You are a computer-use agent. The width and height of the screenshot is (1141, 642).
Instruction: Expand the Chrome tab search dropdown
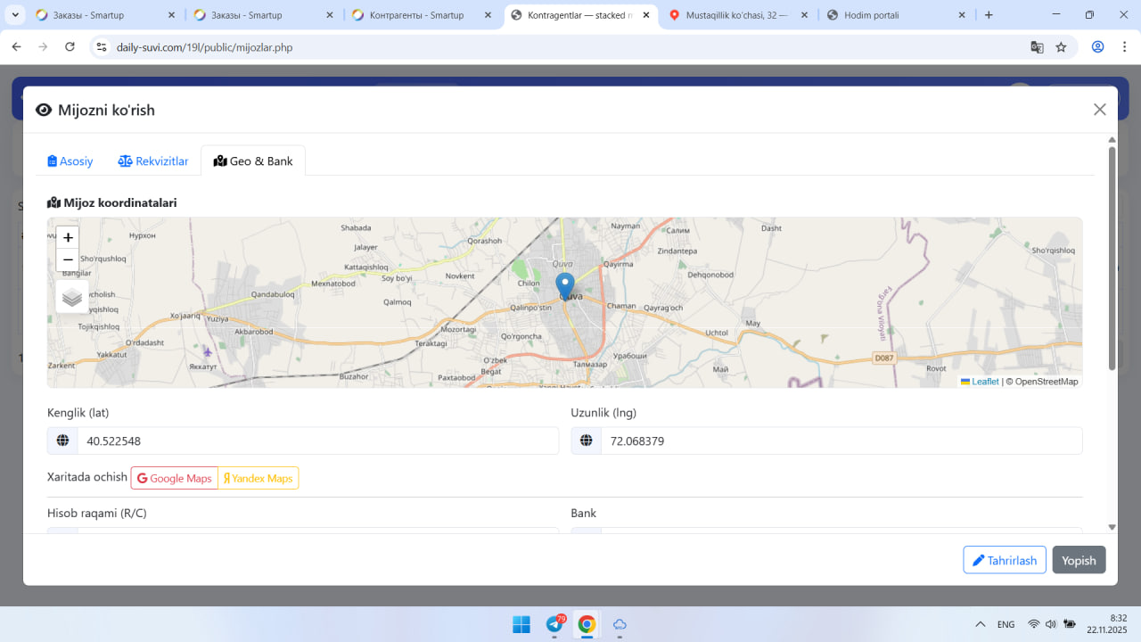coord(15,15)
